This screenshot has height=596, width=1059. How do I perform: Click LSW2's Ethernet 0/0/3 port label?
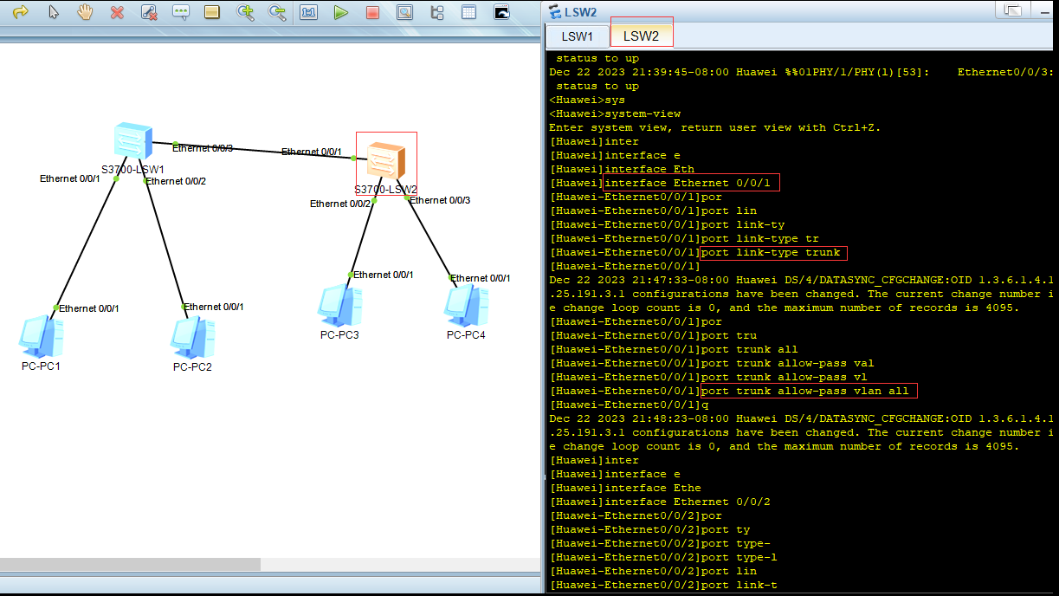tap(440, 200)
